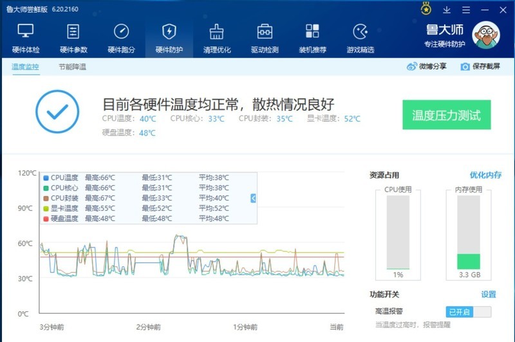Click the Weibo logo icon
The image size is (515, 342).
[x=411, y=67]
